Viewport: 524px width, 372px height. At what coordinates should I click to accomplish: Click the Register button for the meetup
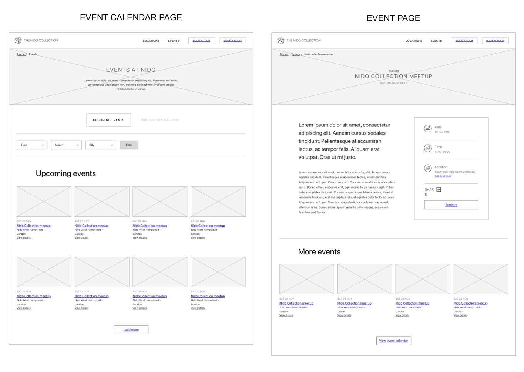[451, 204]
